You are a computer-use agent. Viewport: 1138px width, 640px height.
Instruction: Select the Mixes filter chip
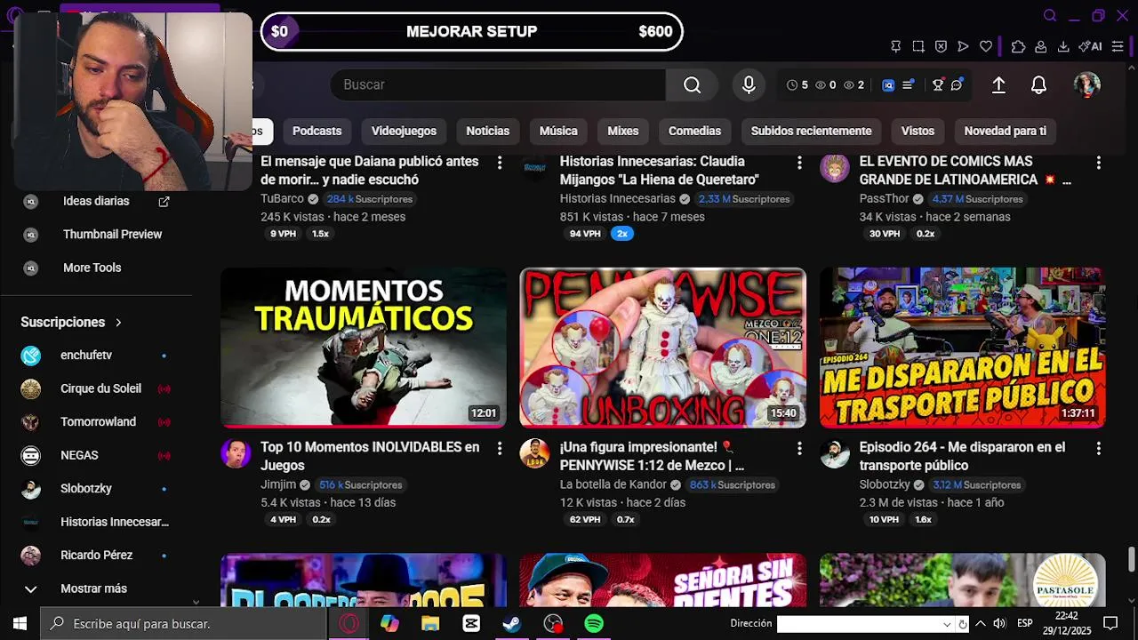click(x=622, y=131)
